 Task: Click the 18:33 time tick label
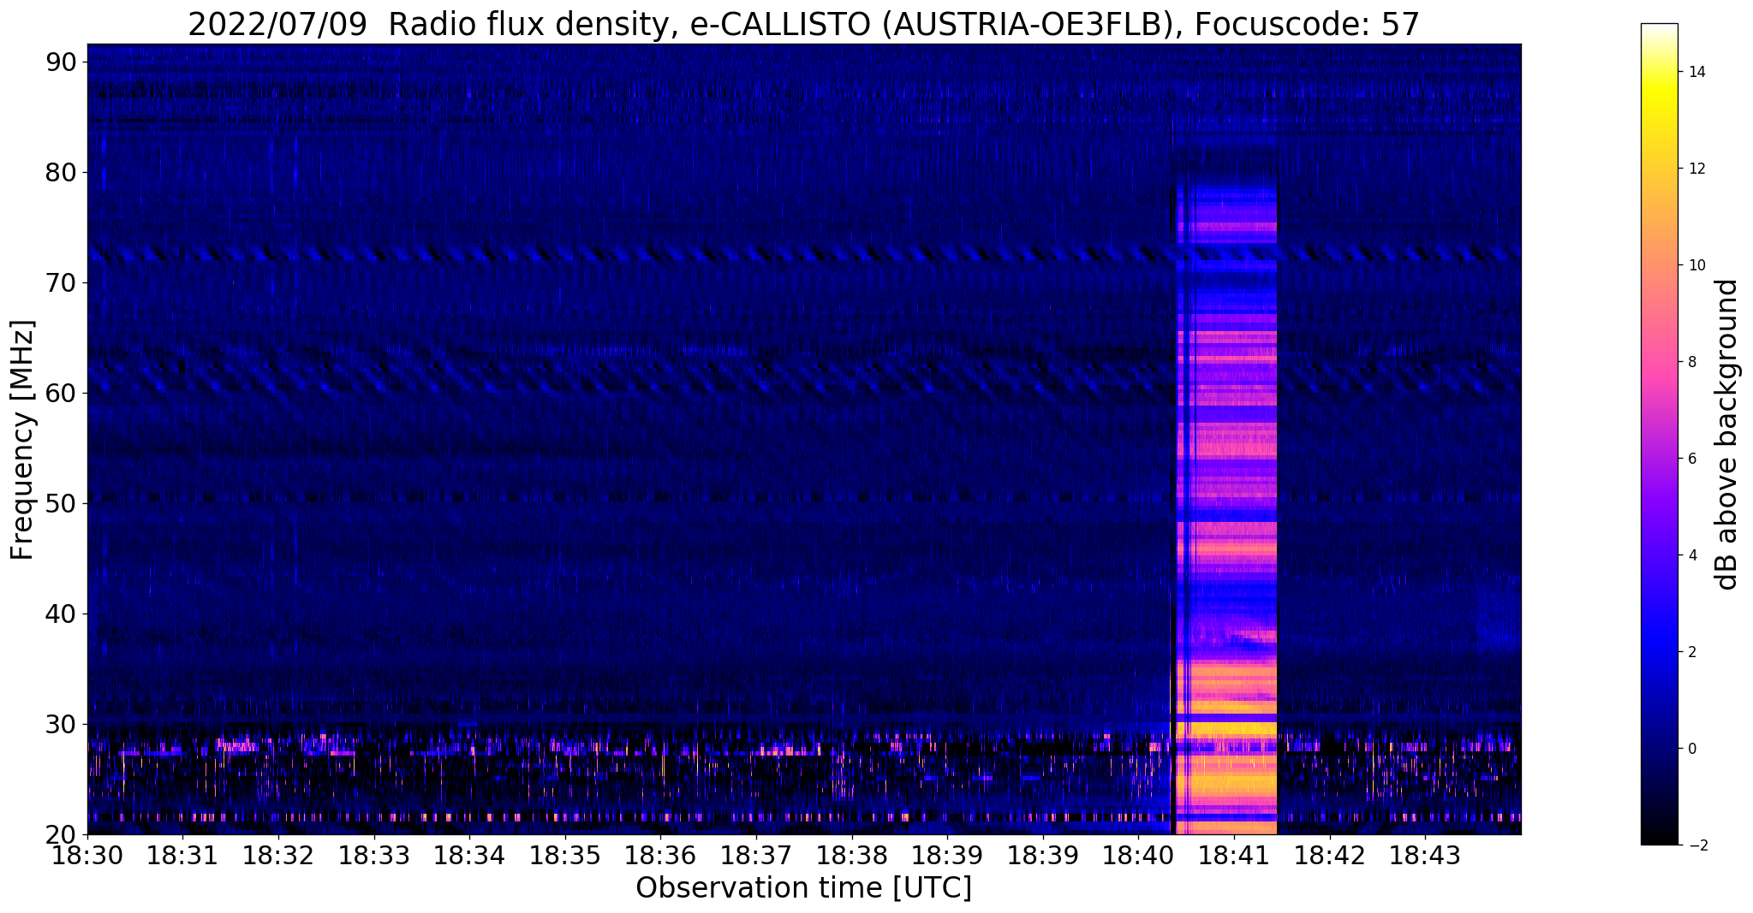[374, 855]
